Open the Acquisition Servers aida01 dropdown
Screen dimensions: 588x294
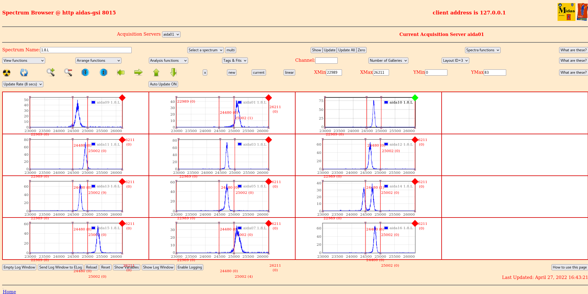tap(171, 34)
